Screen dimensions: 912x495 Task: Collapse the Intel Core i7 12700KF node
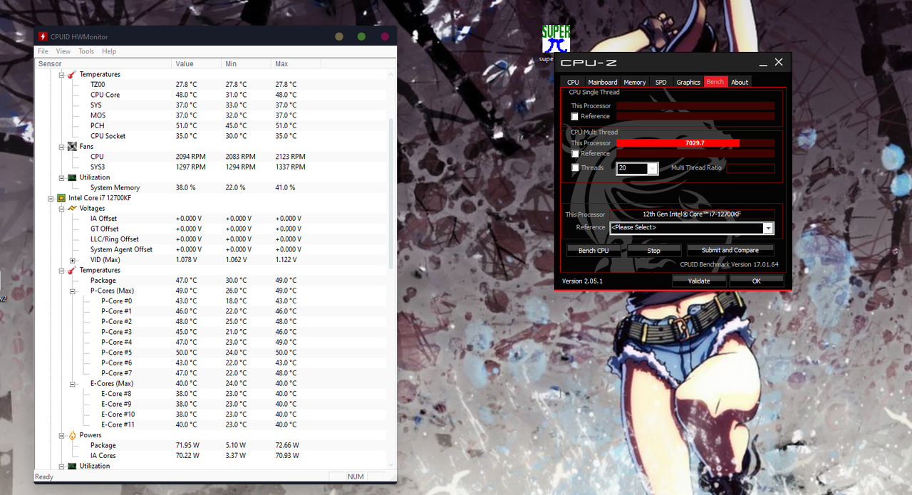click(51, 198)
